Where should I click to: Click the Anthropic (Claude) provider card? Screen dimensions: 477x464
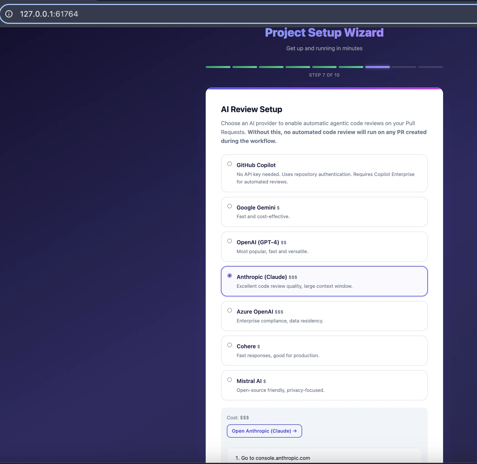(x=324, y=281)
